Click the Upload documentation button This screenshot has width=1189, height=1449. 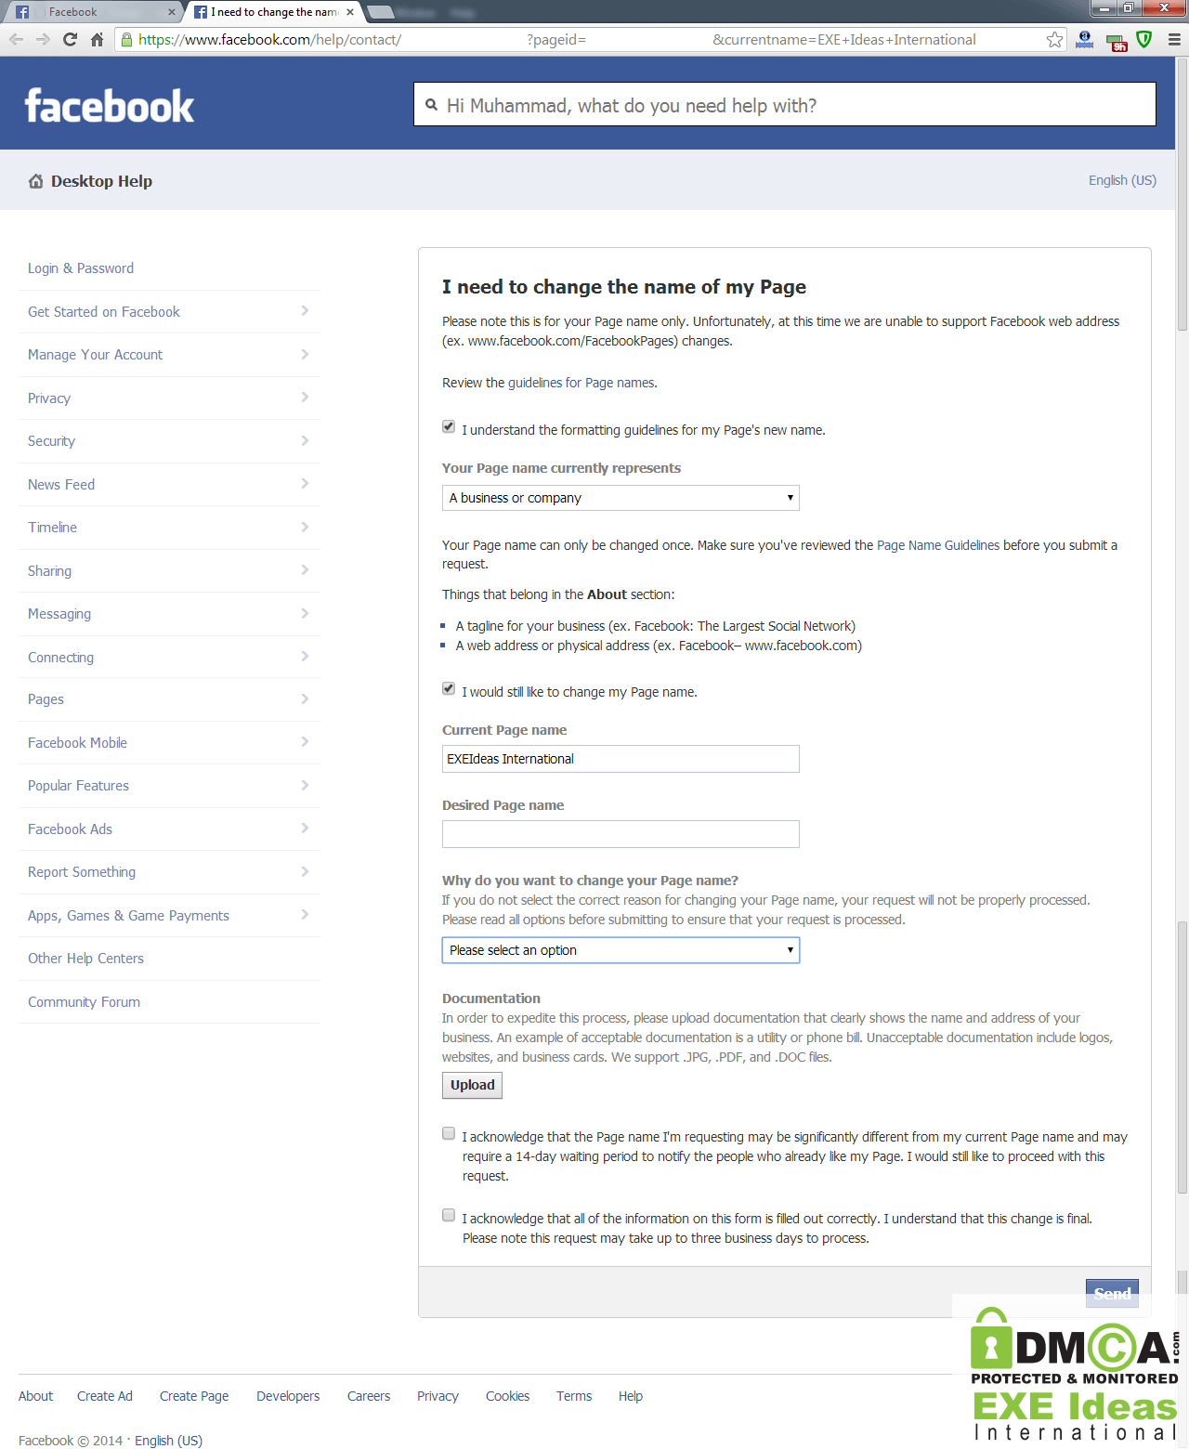(x=472, y=1085)
